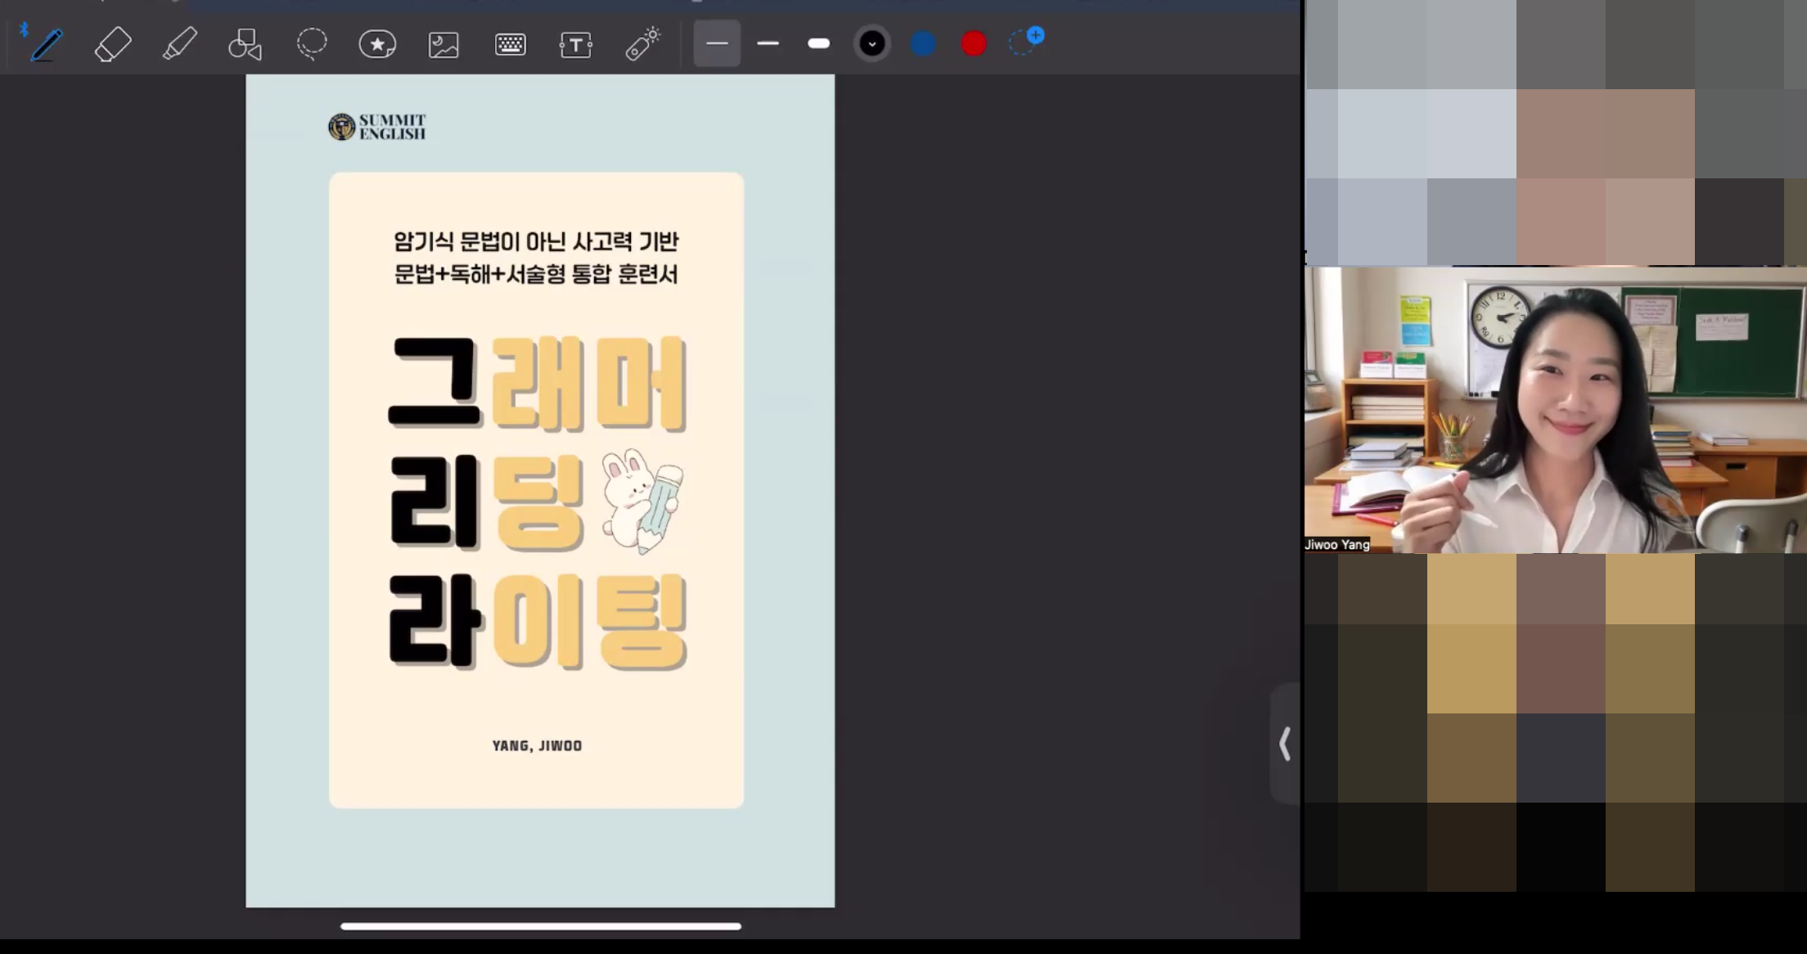Select the Pen tool
Viewport: 1807px width, 954px height.
(x=47, y=43)
